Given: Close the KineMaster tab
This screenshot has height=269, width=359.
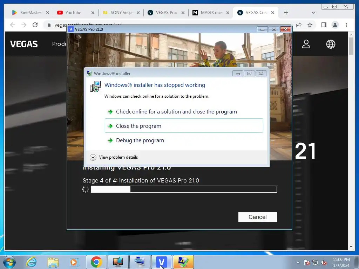Looking at the screenshot, I should click(x=48, y=13).
